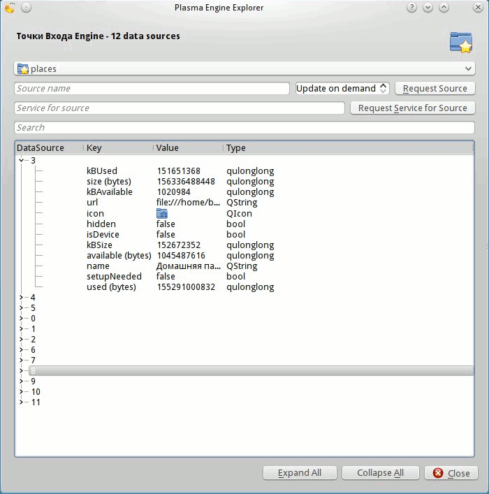Click the title bar help question-mark button
The width and height of the screenshot is (489, 494).
(411, 8)
